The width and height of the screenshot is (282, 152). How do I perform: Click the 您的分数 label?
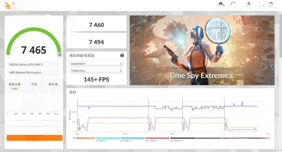click(x=15, y=84)
